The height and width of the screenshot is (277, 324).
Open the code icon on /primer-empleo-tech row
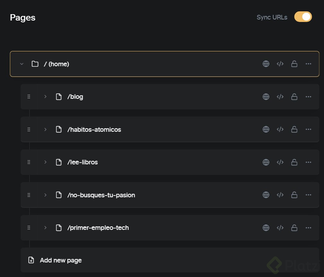[280, 228]
